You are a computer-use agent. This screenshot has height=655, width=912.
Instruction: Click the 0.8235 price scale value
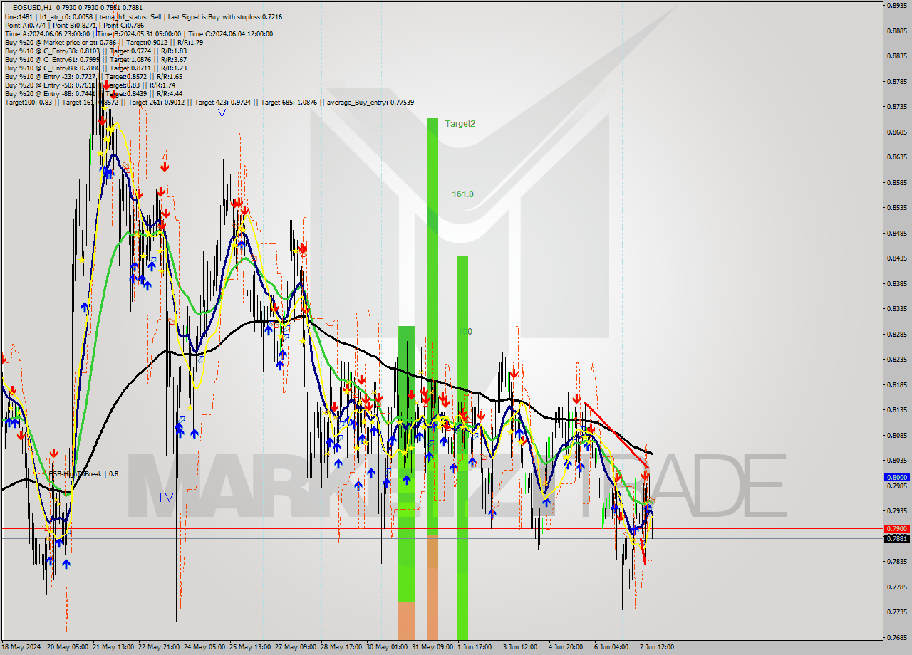click(896, 359)
